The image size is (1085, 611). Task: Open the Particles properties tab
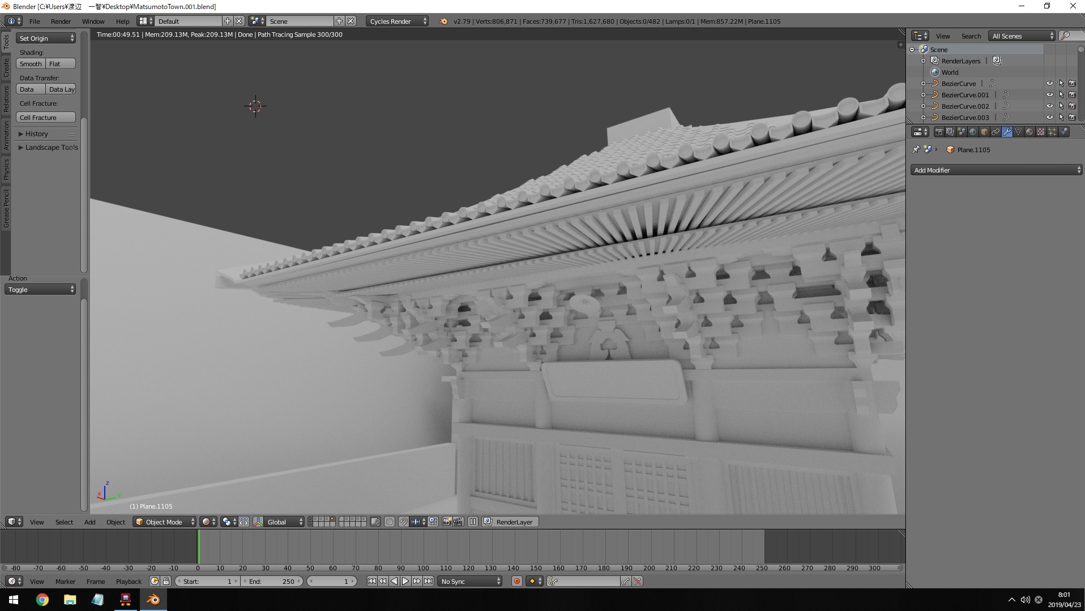tap(1052, 132)
